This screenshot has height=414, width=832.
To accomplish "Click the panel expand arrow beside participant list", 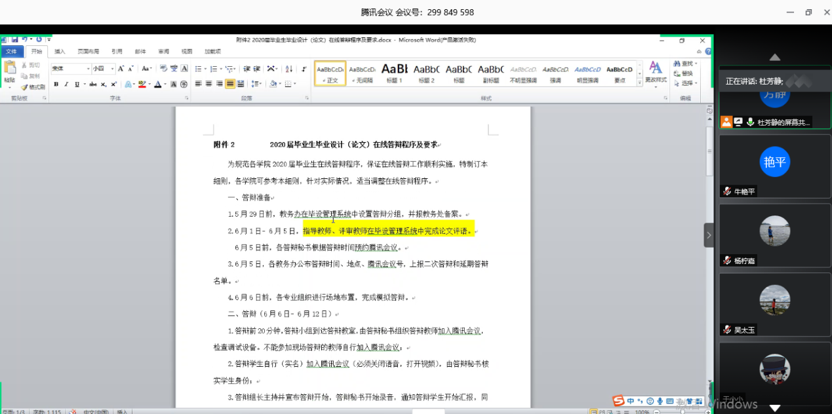I will (709, 235).
